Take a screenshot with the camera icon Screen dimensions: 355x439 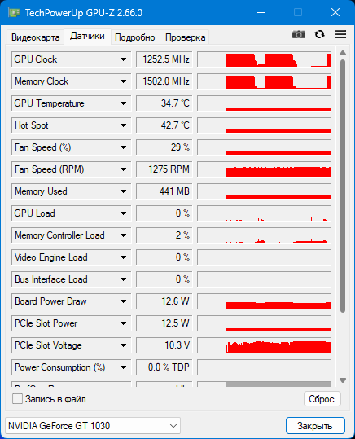point(299,34)
